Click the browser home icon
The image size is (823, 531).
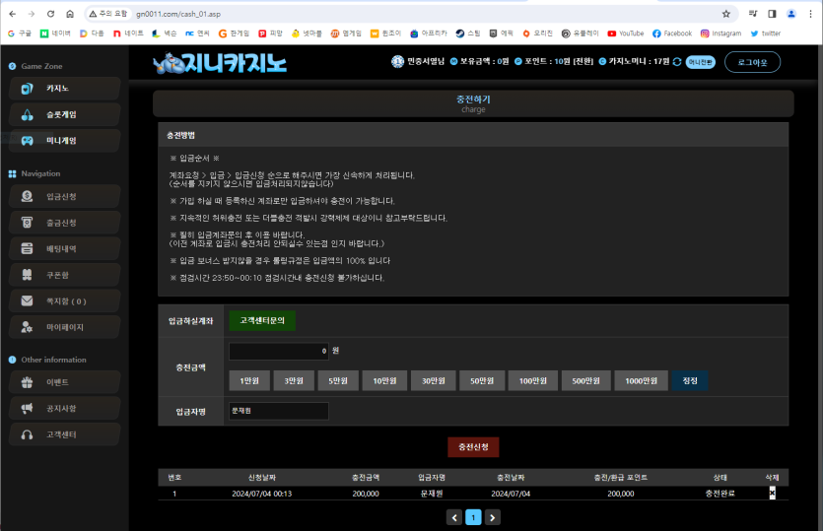click(x=69, y=14)
